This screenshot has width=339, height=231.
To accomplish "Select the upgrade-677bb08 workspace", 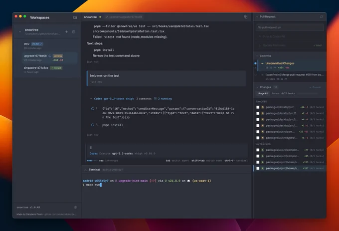I will (x=50, y=58).
